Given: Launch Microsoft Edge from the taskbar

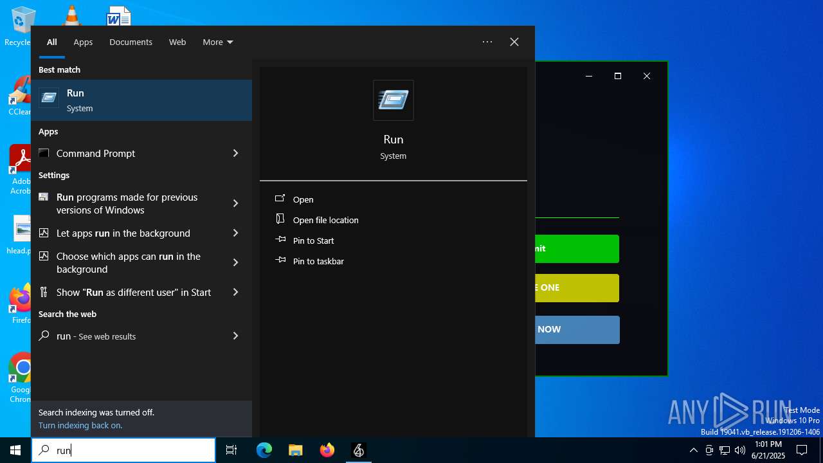Looking at the screenshot, I should (x=264, y=450).
